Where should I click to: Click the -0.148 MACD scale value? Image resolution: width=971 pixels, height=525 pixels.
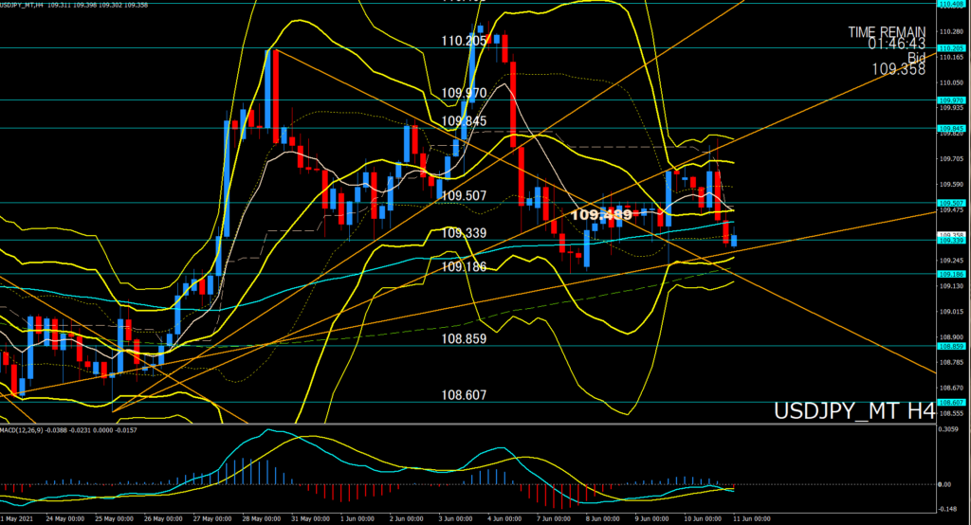[948, 510]
